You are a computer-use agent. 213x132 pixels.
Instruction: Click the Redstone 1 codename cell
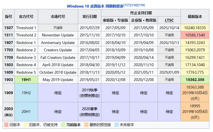pos(26,43)
